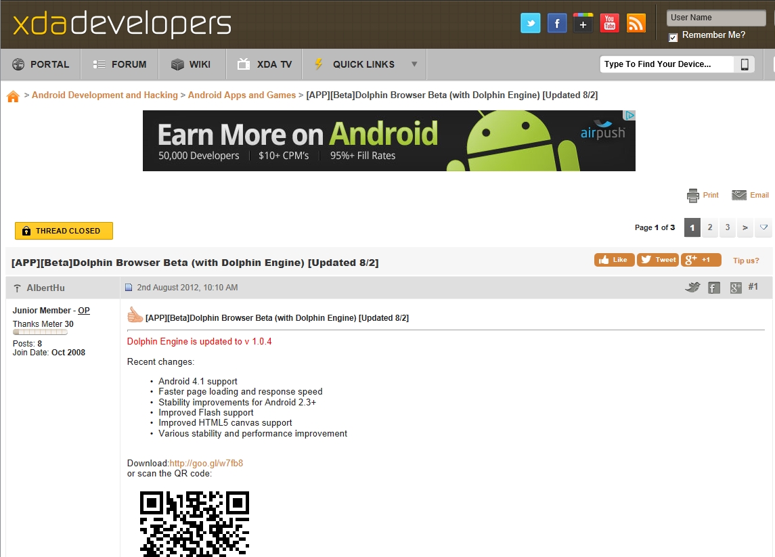Viewport: 775px width, 557px height.
Task: Toggle the Remember Me checkbox
Action: 673,37
